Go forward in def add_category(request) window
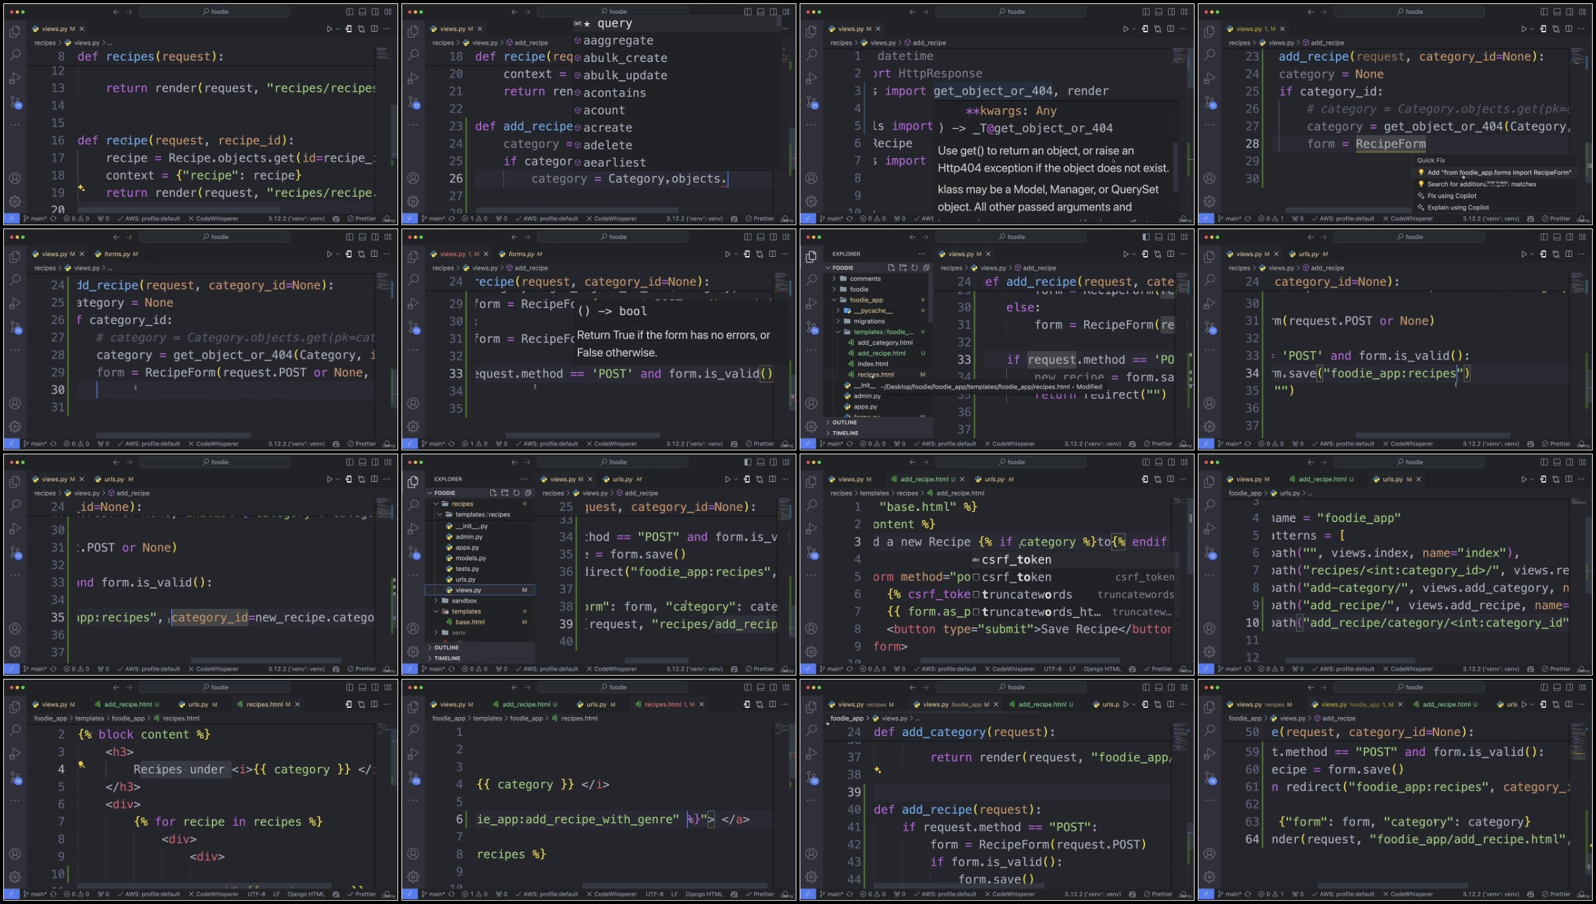The image size is (1596, 904). 925,687
